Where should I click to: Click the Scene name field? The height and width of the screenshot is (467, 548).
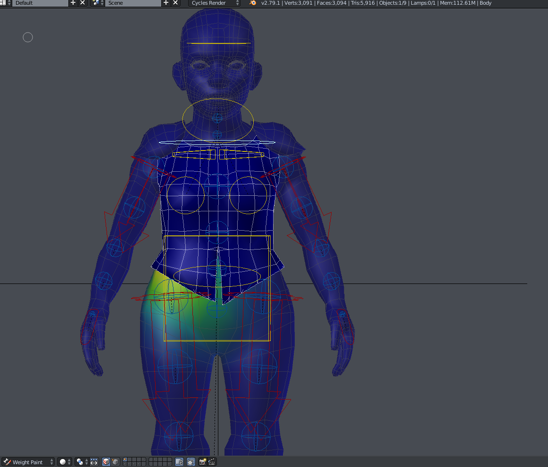pos(133,3)
